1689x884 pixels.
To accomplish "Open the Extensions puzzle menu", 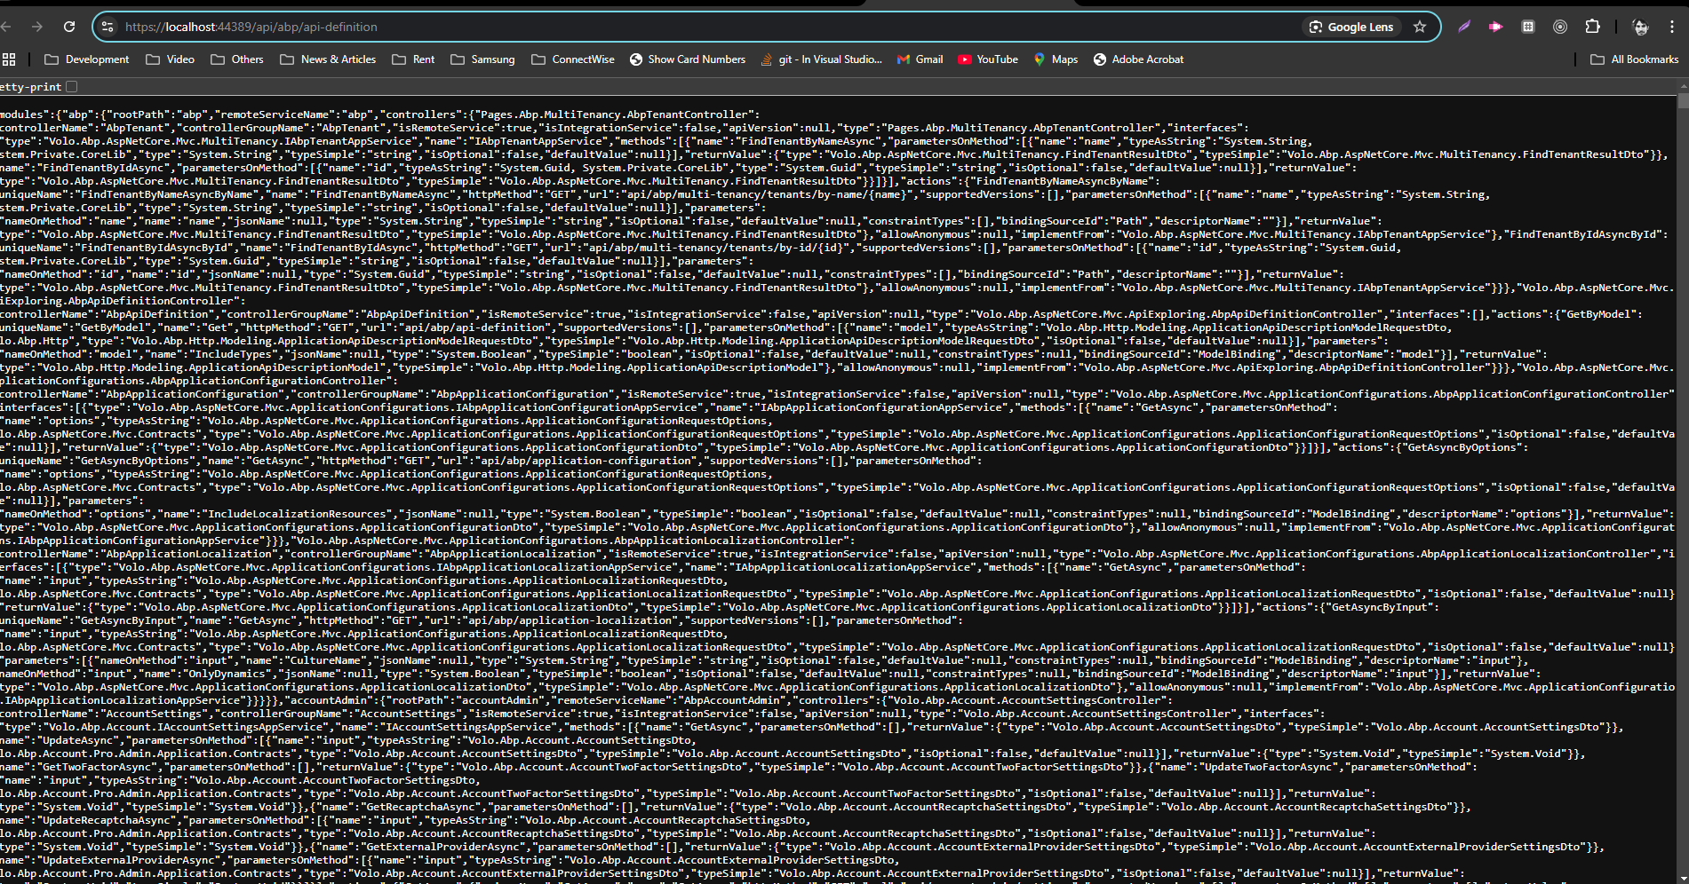I will 1592,27.
